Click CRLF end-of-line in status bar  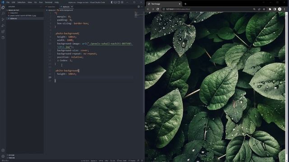[x=107, y=161]
